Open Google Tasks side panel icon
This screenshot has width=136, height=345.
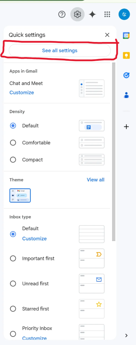click(126, 75)
